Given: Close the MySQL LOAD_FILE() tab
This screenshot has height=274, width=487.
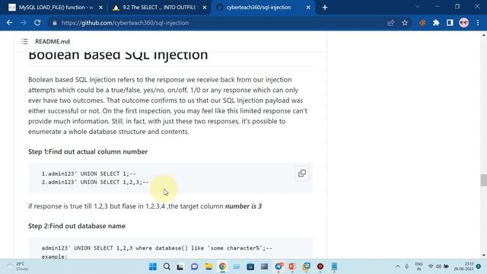Looking at the screenshot, I should click(x=100, y=8).
